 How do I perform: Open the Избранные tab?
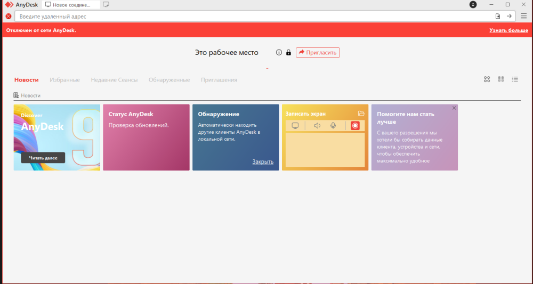point(64,80)
